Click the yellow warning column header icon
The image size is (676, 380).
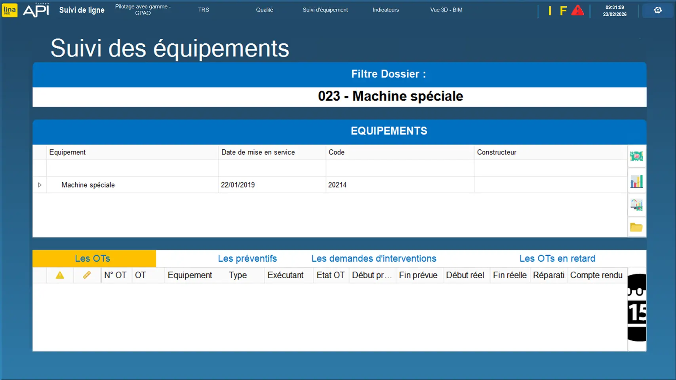click(60, 275)
